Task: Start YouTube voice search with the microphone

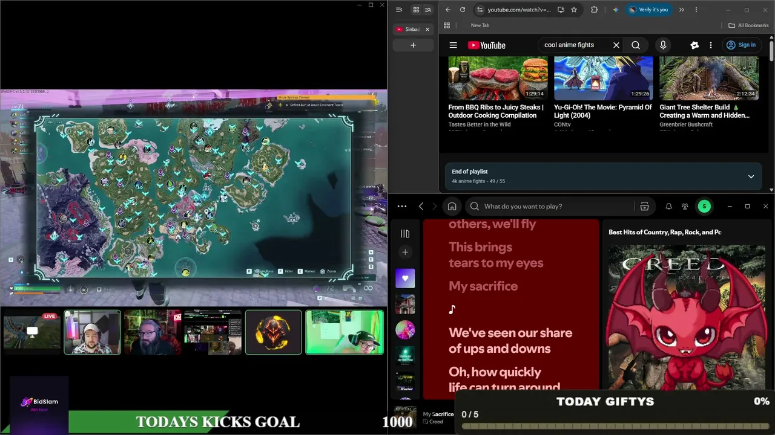Action: pyautogui.click(x=663, y=45)
